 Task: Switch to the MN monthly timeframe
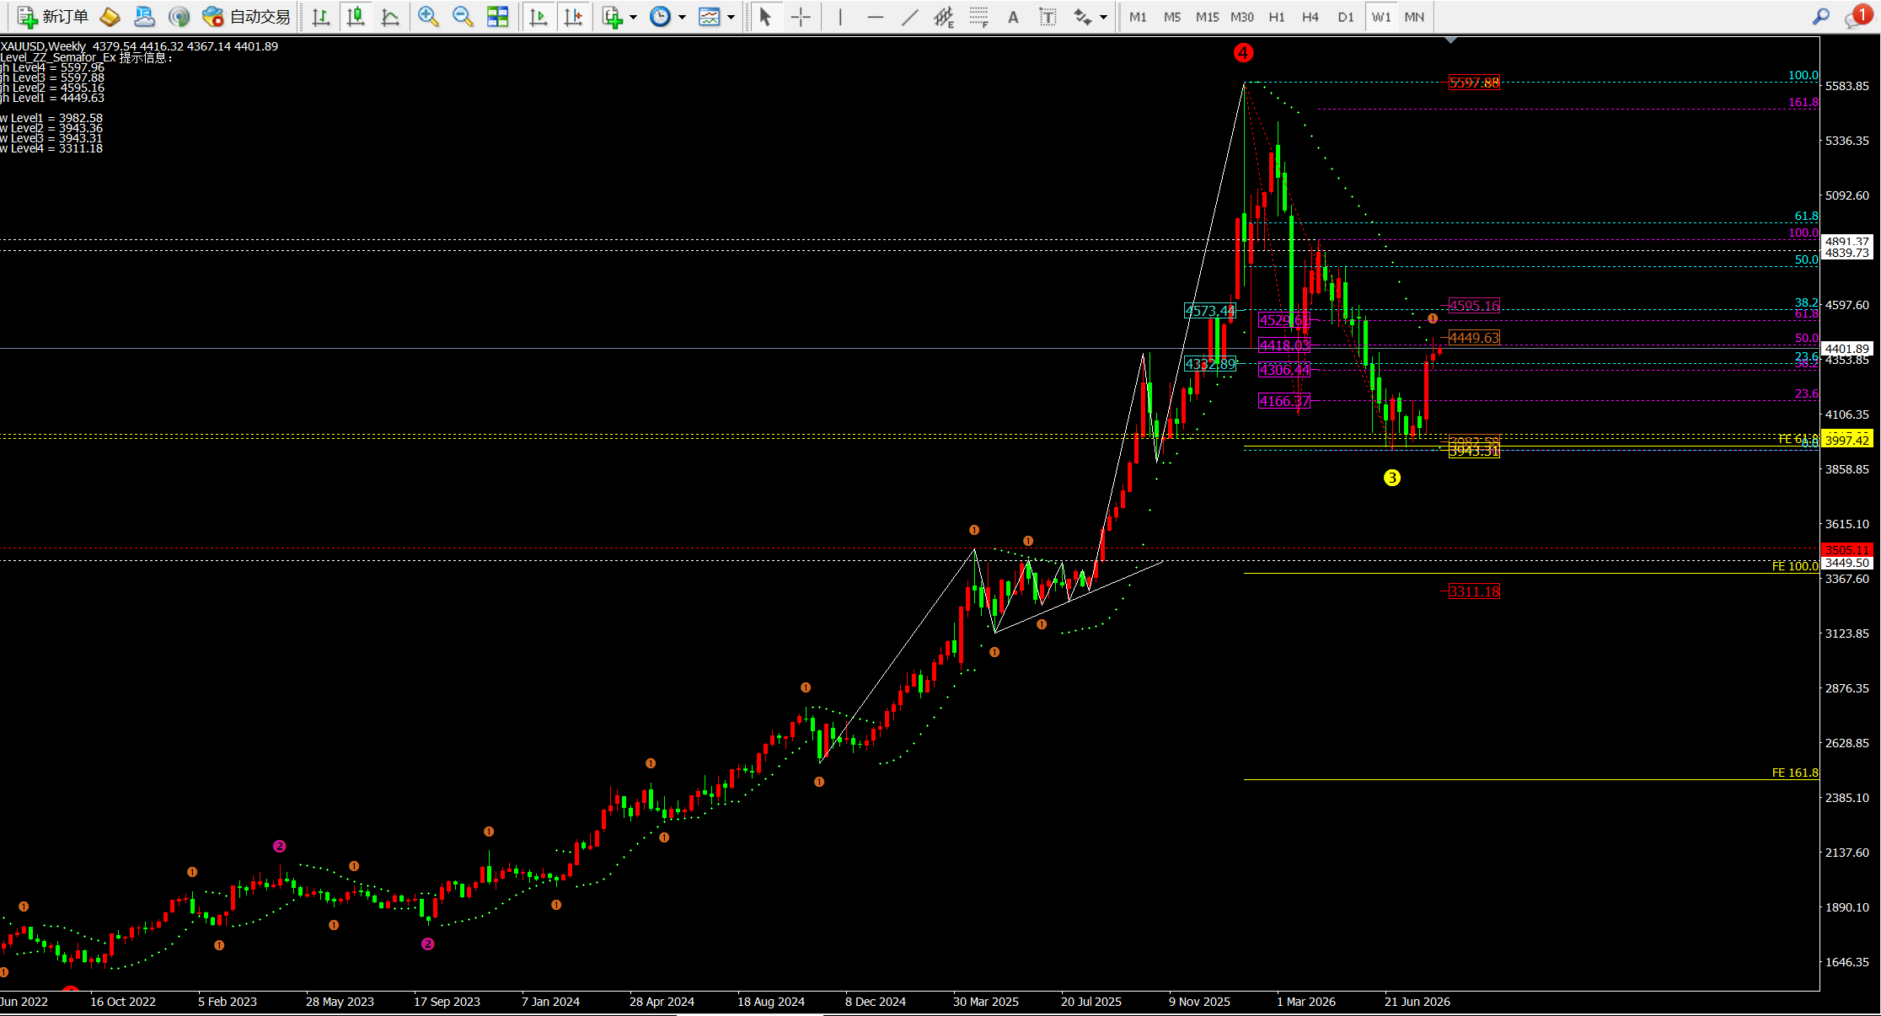click(1415, 17)
